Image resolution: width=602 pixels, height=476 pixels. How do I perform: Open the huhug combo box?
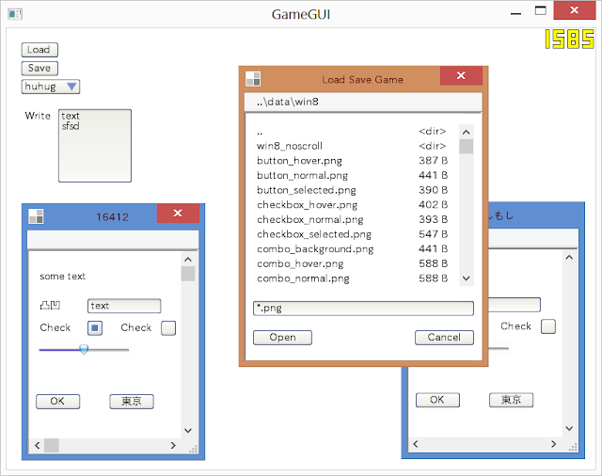tap(50, 87)
